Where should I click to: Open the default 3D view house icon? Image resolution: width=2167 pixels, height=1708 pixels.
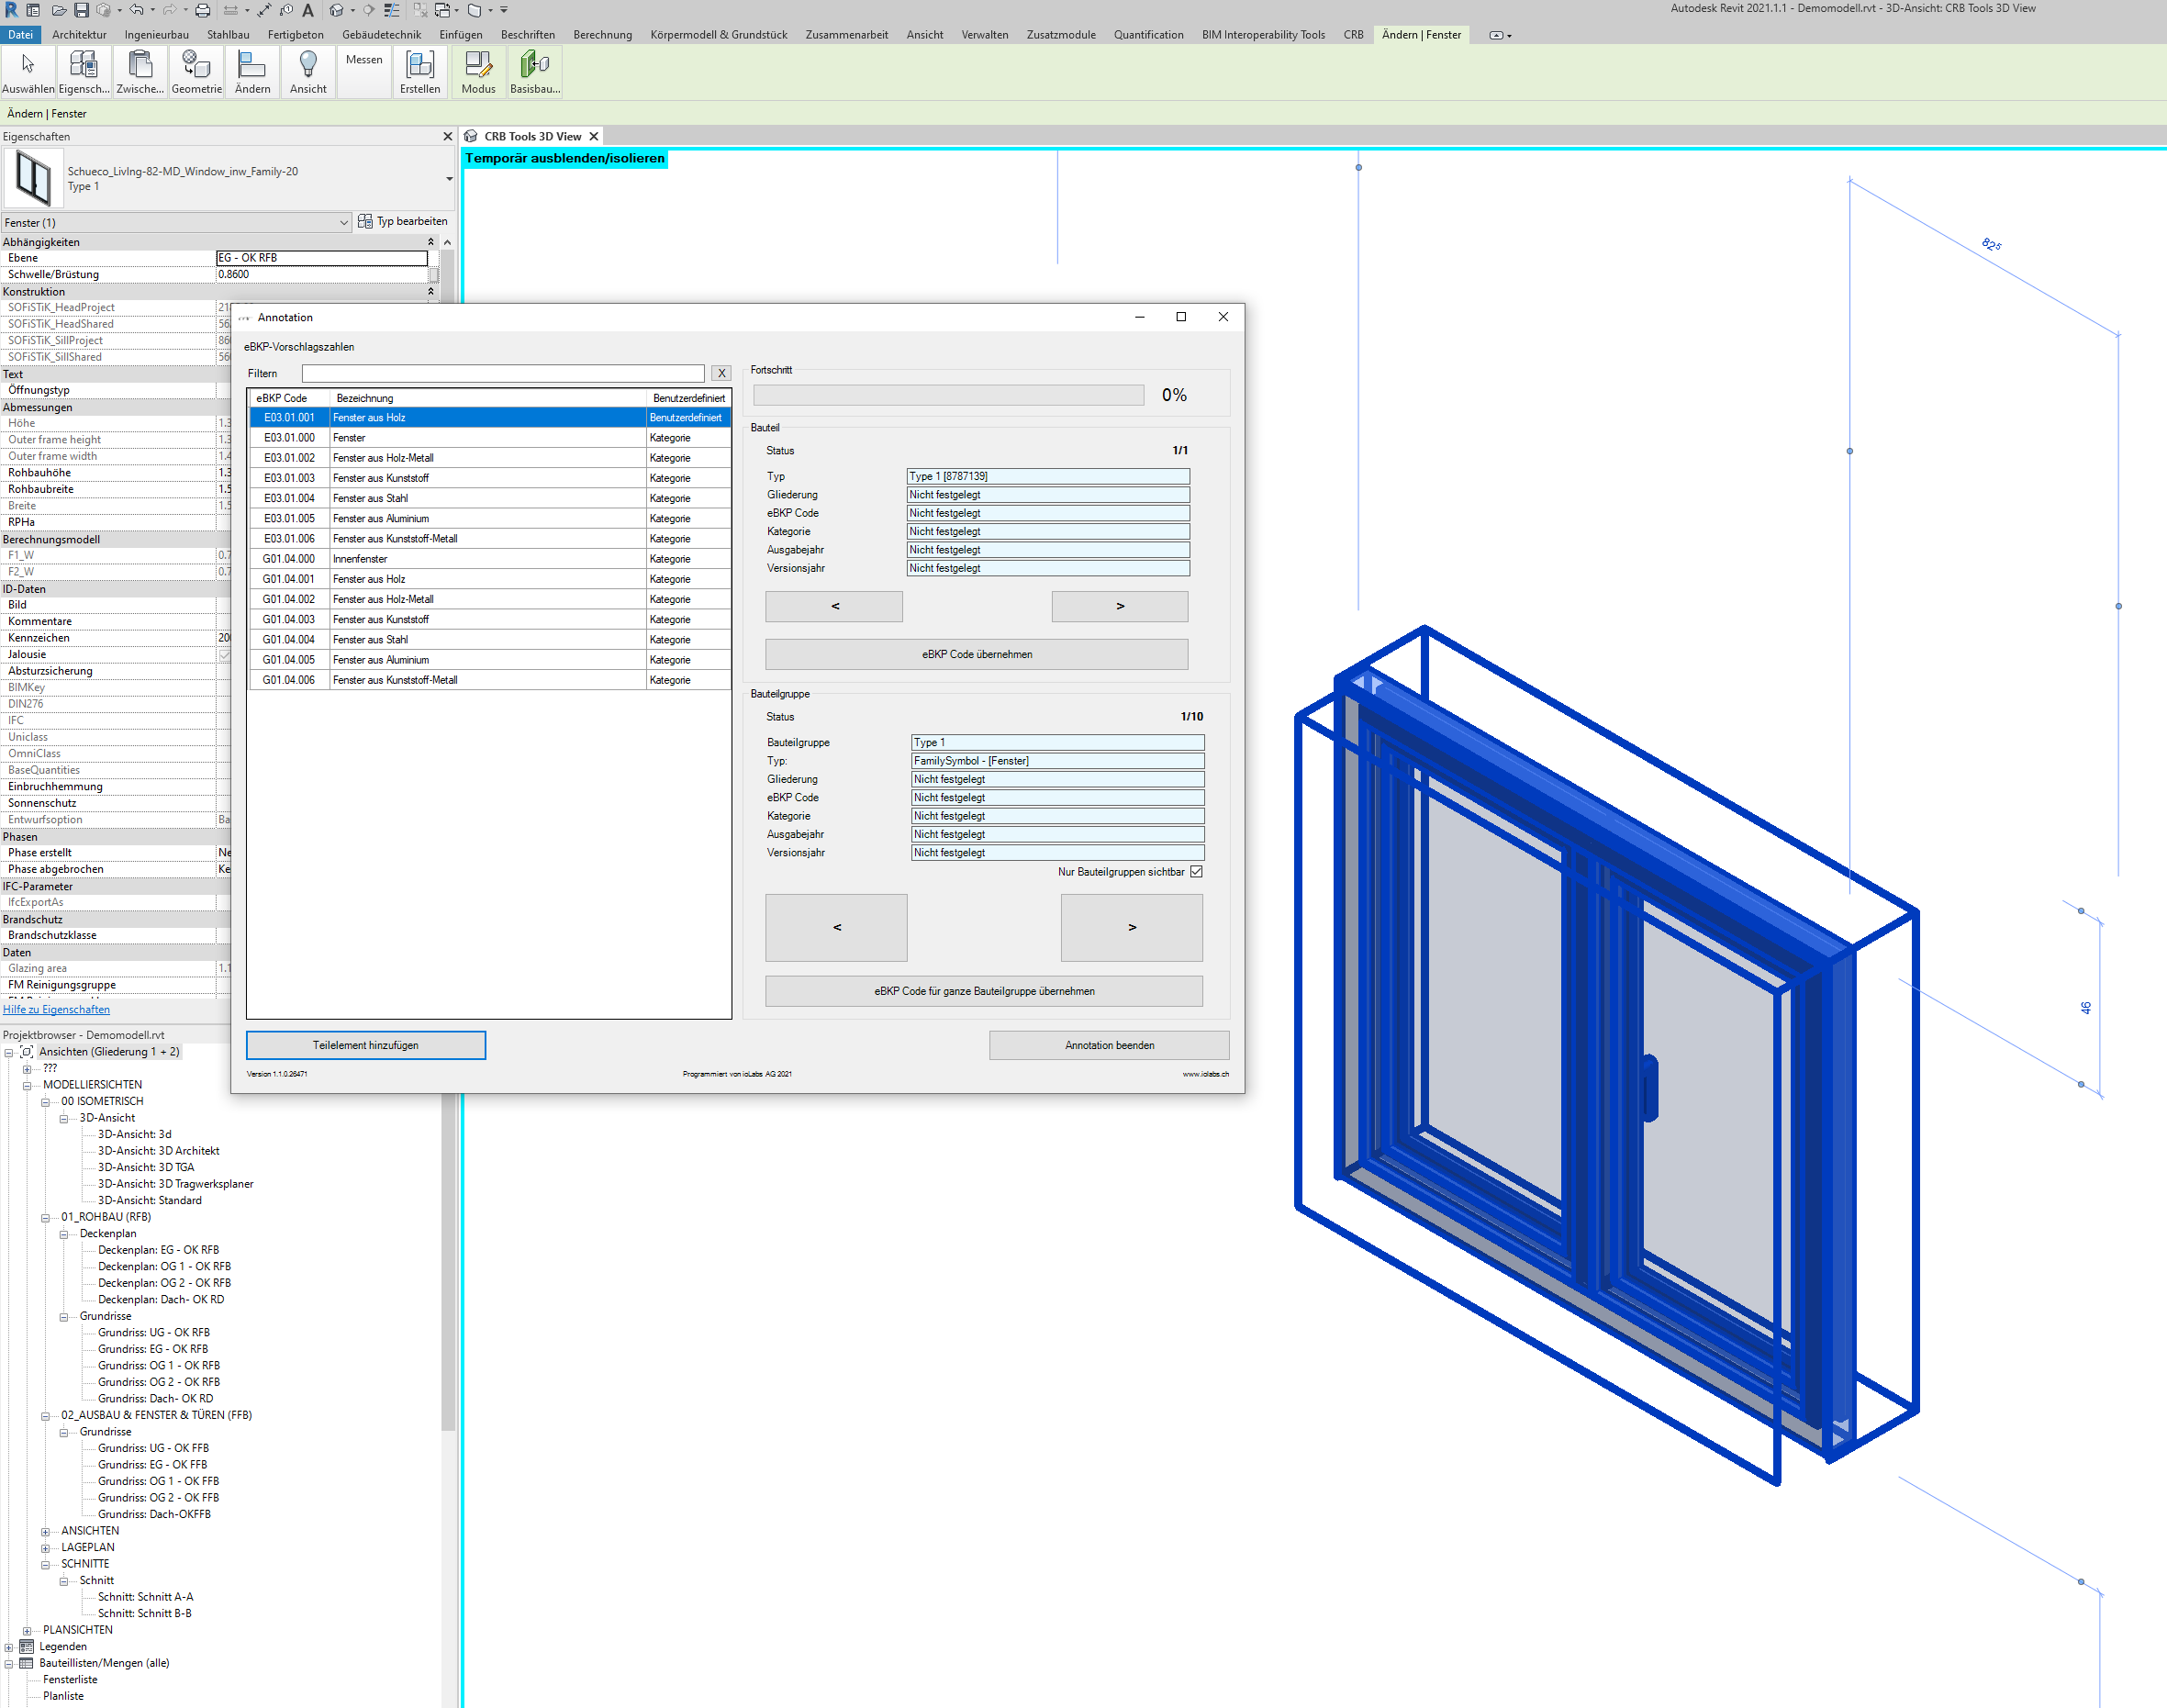pos(337,10)
